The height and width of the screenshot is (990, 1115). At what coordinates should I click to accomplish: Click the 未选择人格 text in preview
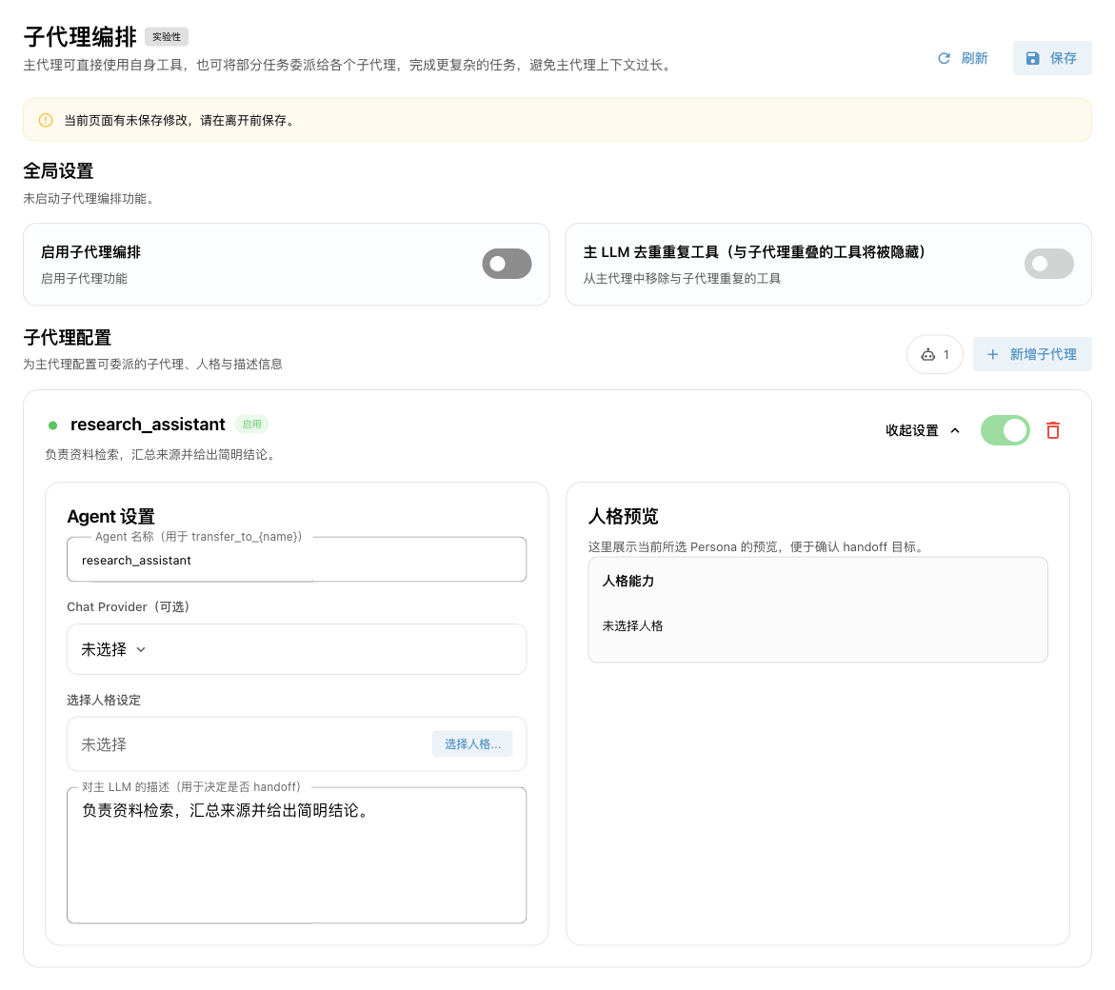point(632,625)
